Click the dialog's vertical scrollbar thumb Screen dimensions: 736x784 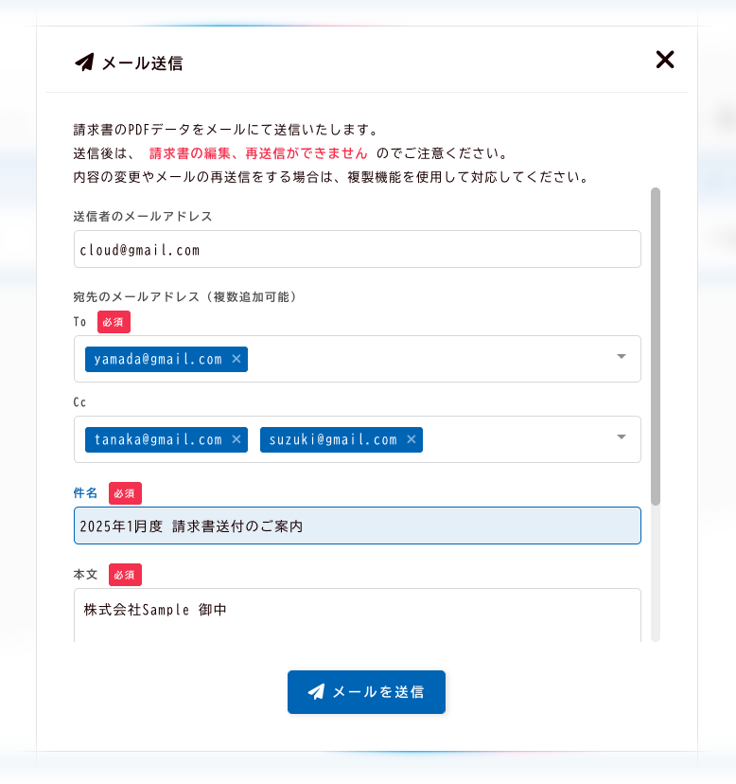(656, 346)
